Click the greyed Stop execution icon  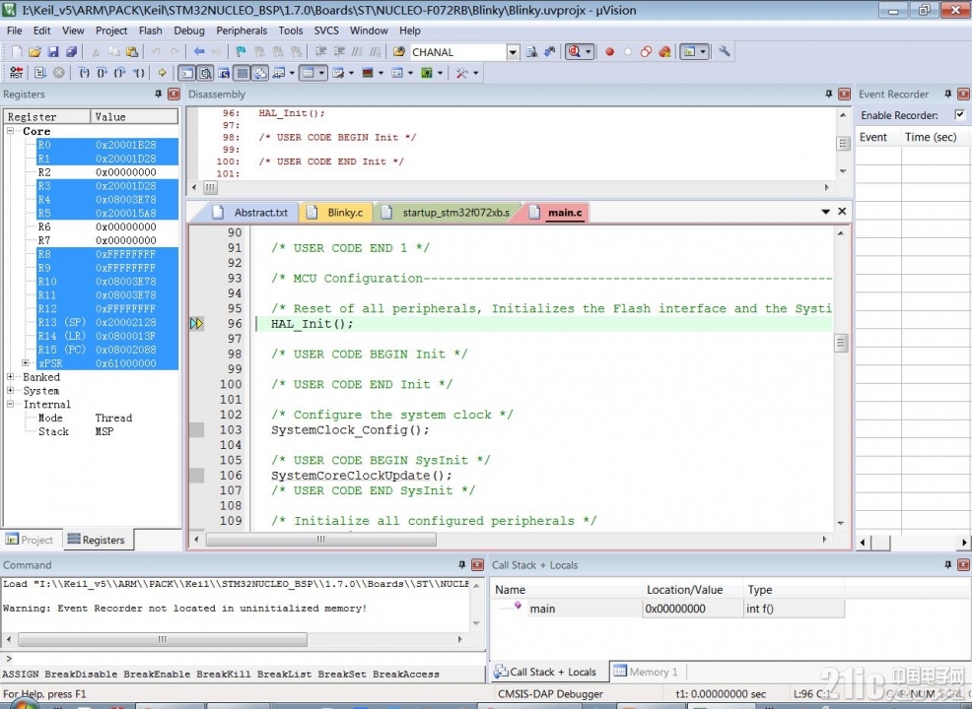click(59, 73)
